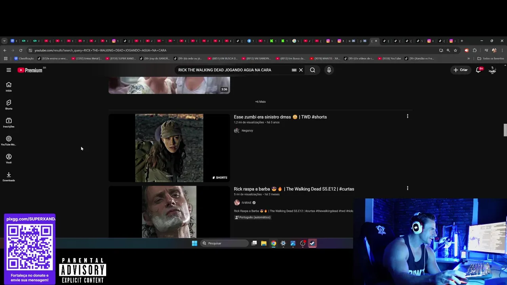The height and width of the screenshot is (285, 507).
Task: Click the IV4RAE channel avatar
Action: click(237, 203)
